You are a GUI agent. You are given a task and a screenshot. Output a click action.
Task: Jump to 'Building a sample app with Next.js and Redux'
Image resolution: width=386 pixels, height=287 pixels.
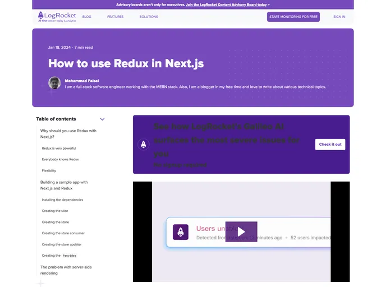64,185
